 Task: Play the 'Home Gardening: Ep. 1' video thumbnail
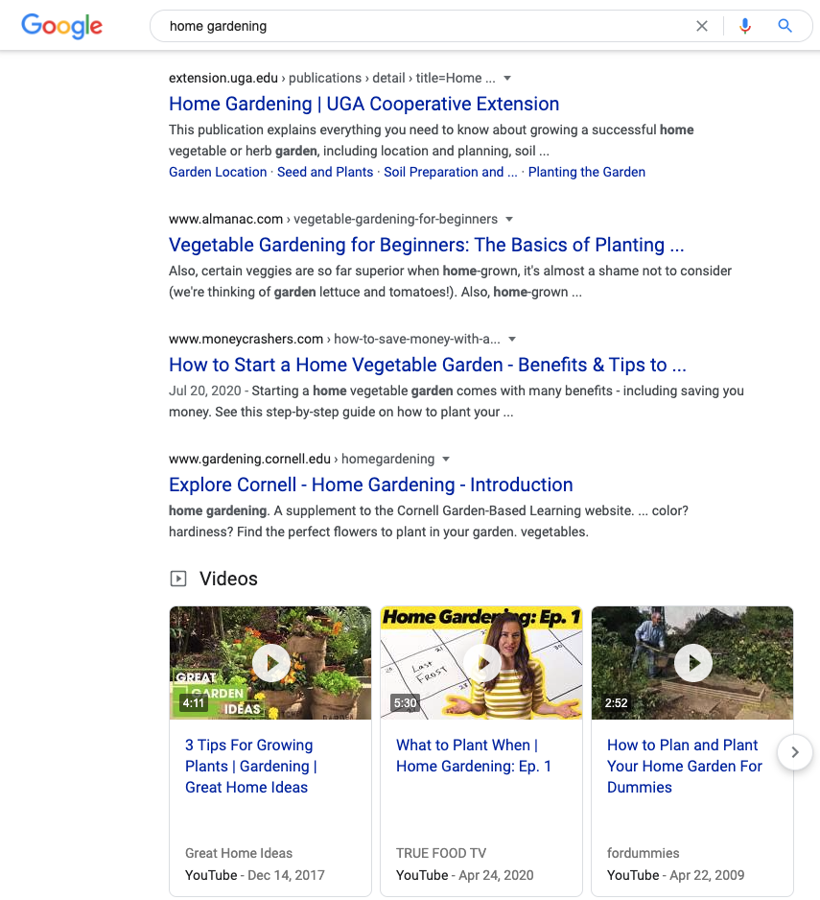click(481, 663)
